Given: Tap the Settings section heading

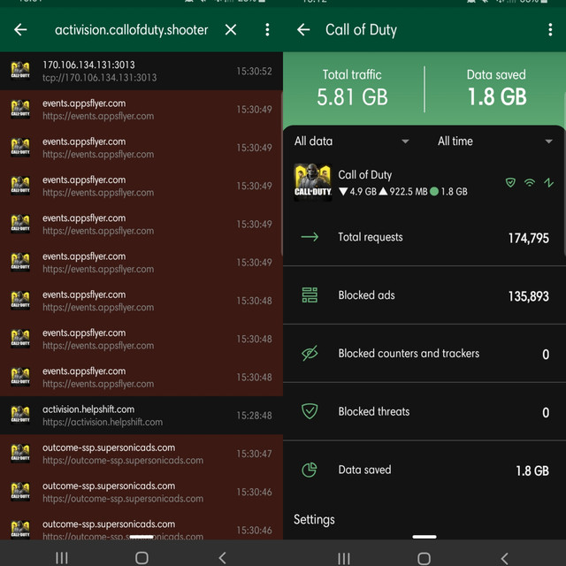Looking at the screenshot, I should point(314,519).
